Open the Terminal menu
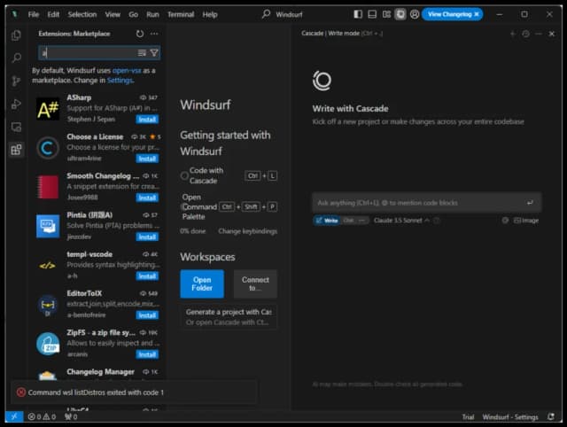 tap(181, 14)
